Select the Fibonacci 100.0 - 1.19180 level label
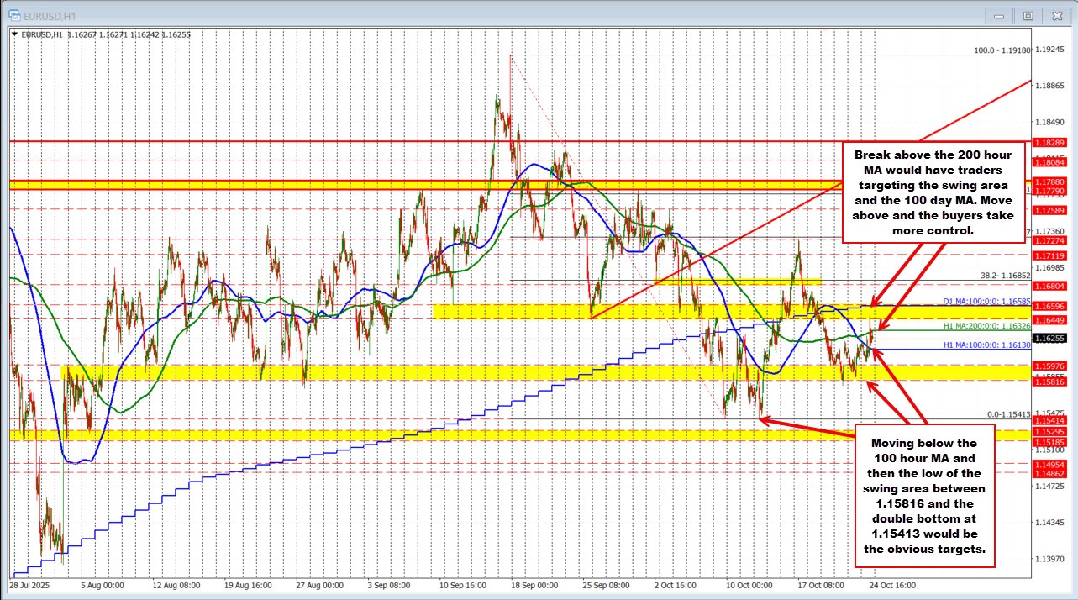This screenshot has width=1078, height=600. [1002, 50]
